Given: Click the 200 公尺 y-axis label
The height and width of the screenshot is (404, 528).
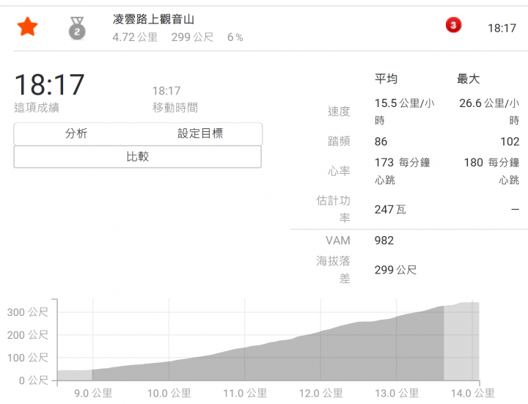Looking at the screenshot, I should click(28, 335).
